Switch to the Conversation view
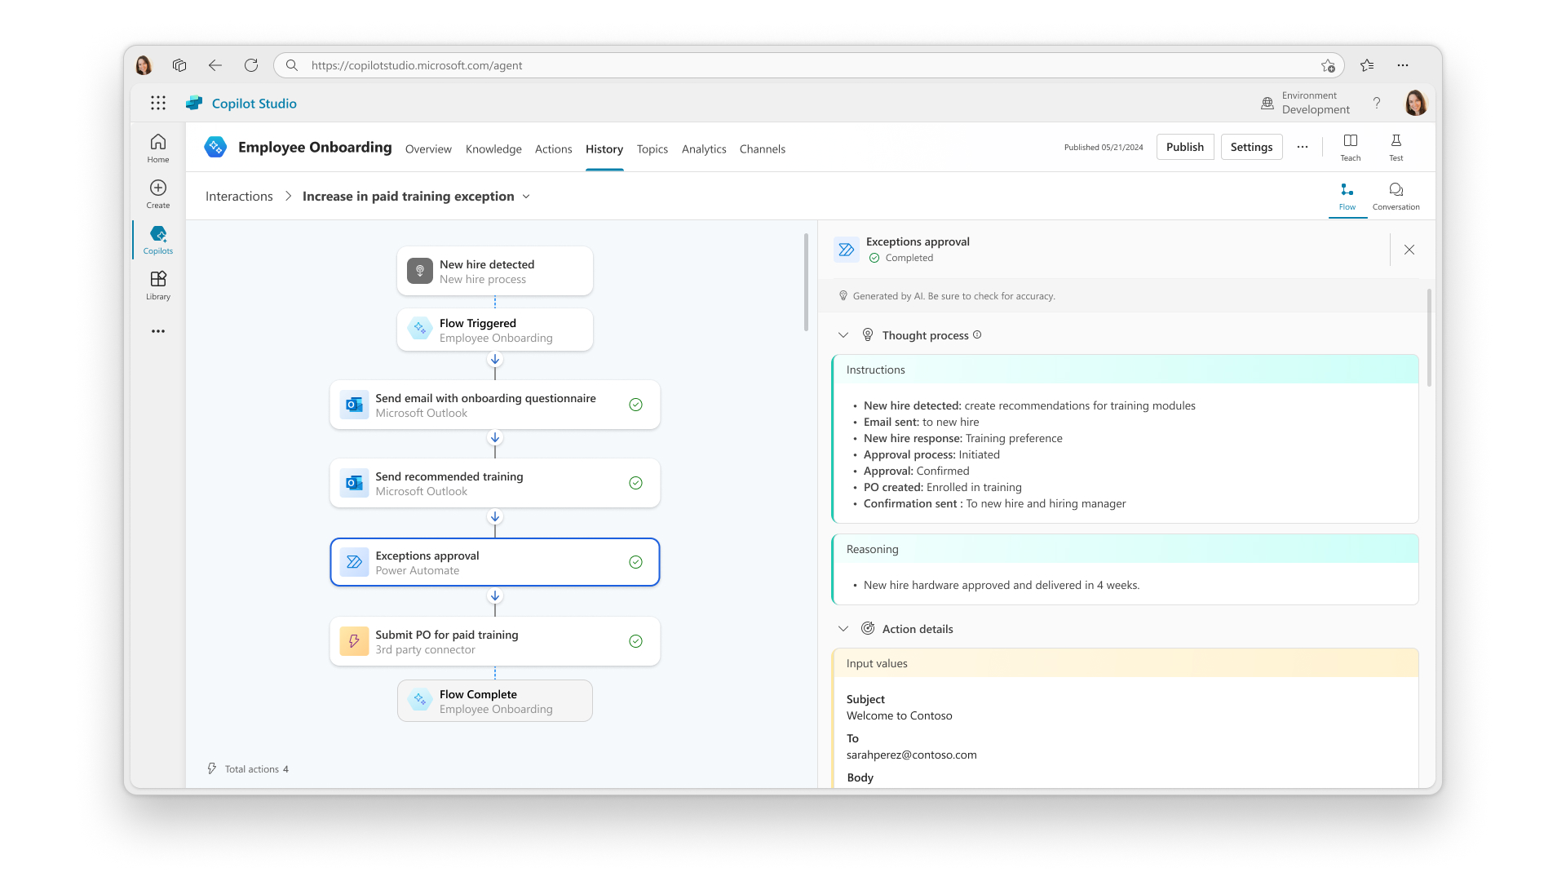1566x881 pixels. 1396,196
